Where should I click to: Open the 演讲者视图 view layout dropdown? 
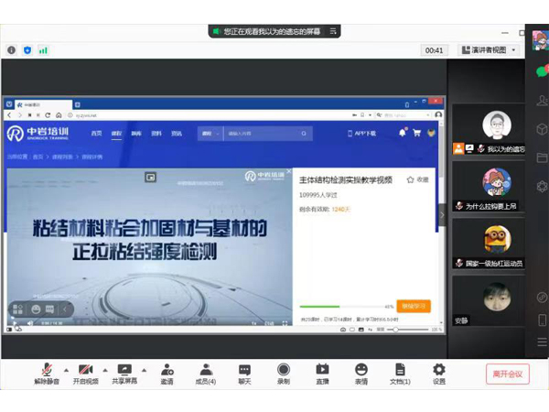(x=489, y=49)
